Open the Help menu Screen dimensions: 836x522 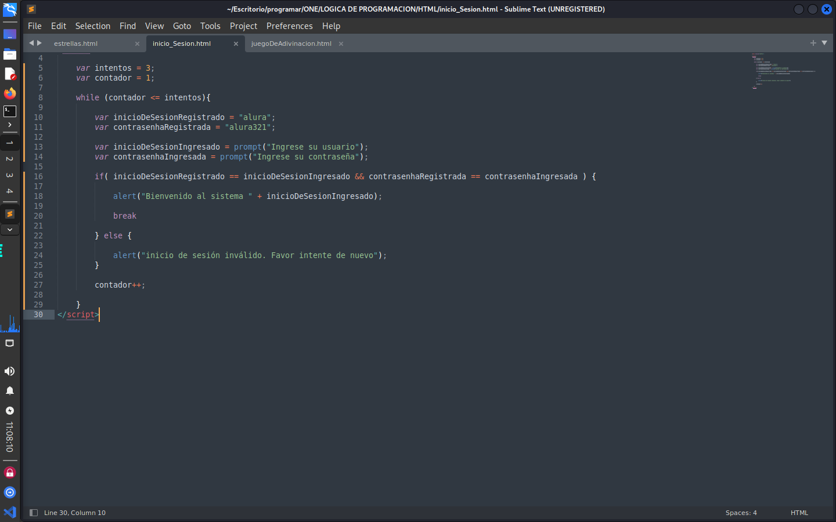331,26
